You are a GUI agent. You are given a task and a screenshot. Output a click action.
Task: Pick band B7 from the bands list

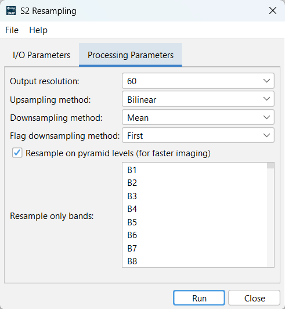(x=194, y=248)
